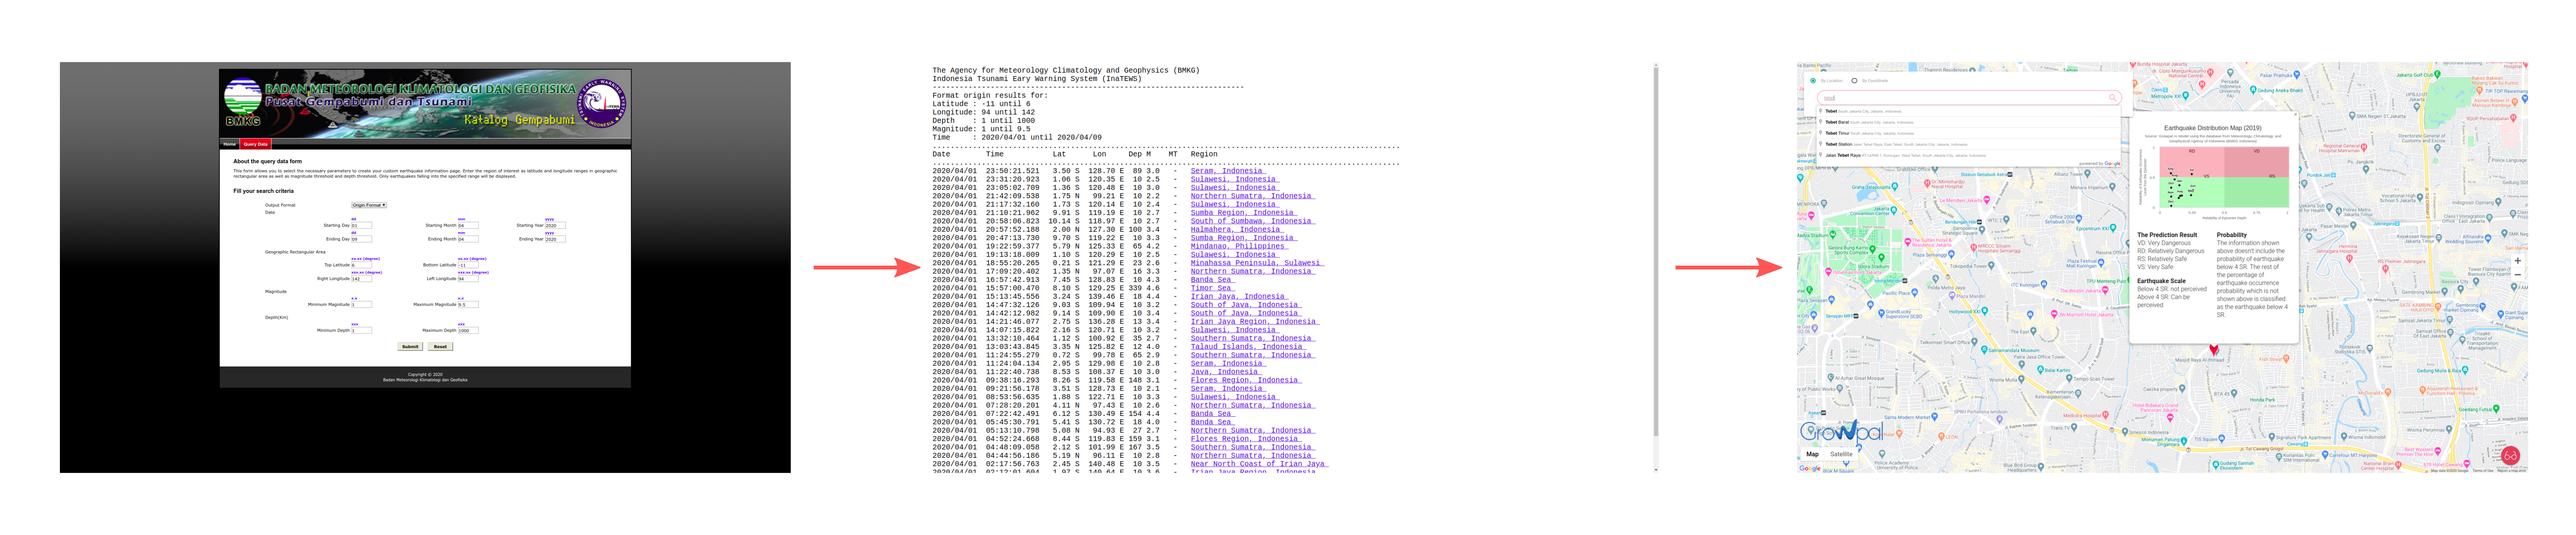
Task: Select the By Location radio button
Action: (1813, 81)
